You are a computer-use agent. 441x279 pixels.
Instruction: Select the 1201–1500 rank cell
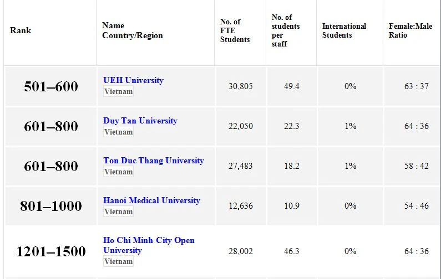tap(51, 252)
